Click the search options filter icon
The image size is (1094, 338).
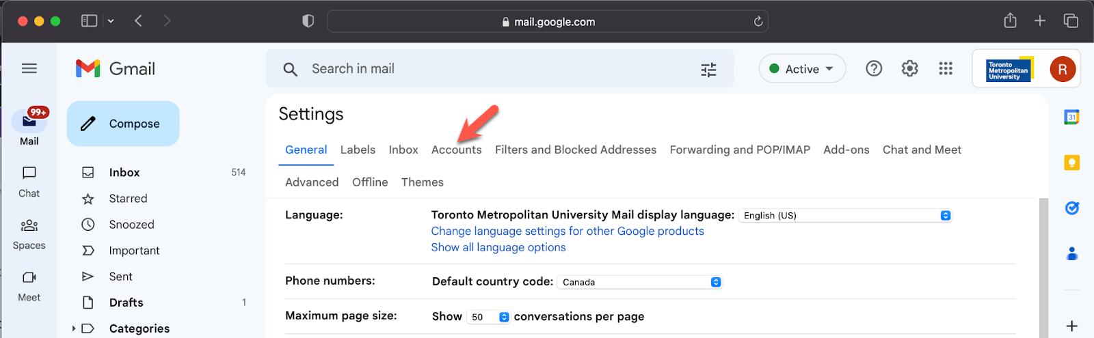pyautogui.click(x=708, y=69)
